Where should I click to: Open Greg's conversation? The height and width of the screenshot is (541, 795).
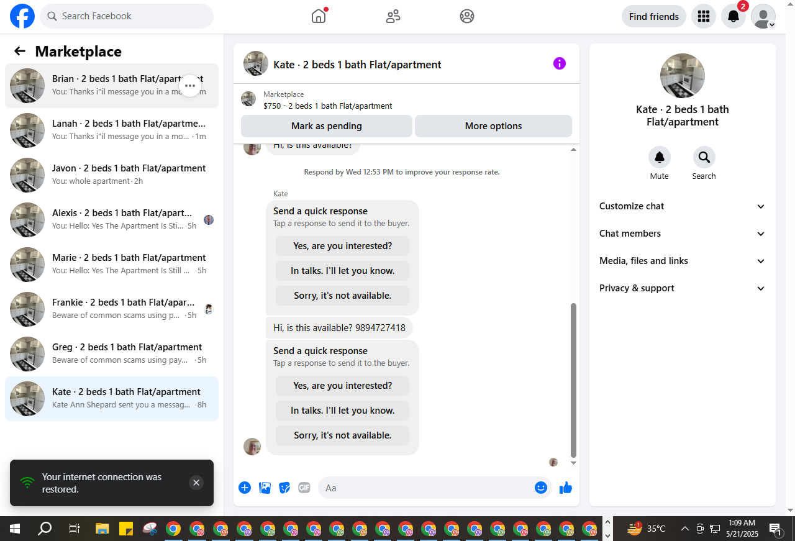pyautogui.click(x=112, y=354)
